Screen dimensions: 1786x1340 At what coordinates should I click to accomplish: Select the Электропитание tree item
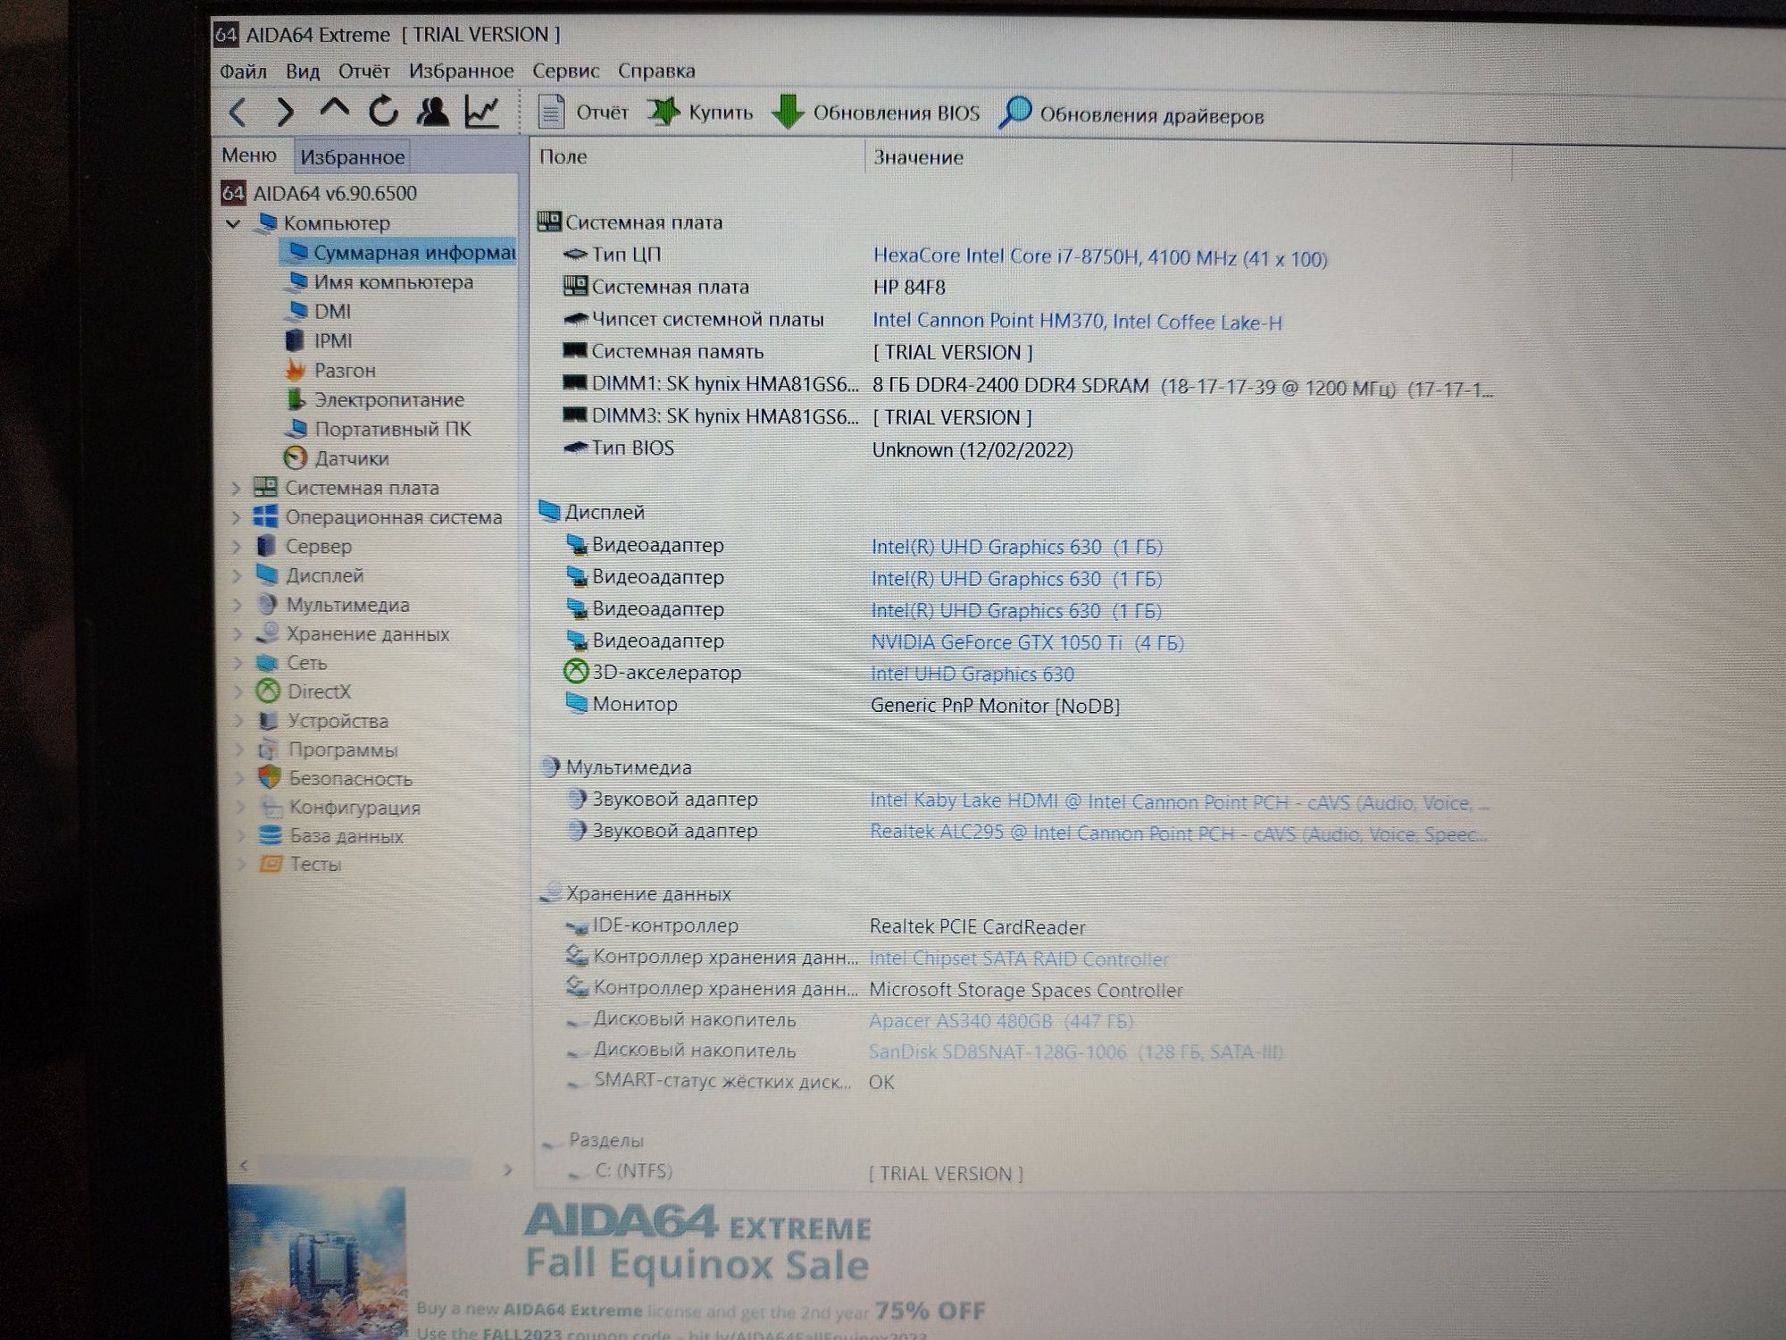[x=375, y=399]
